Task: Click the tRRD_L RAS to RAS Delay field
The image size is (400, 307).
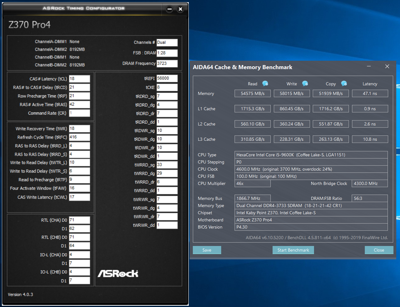Action: click(79, 146)
